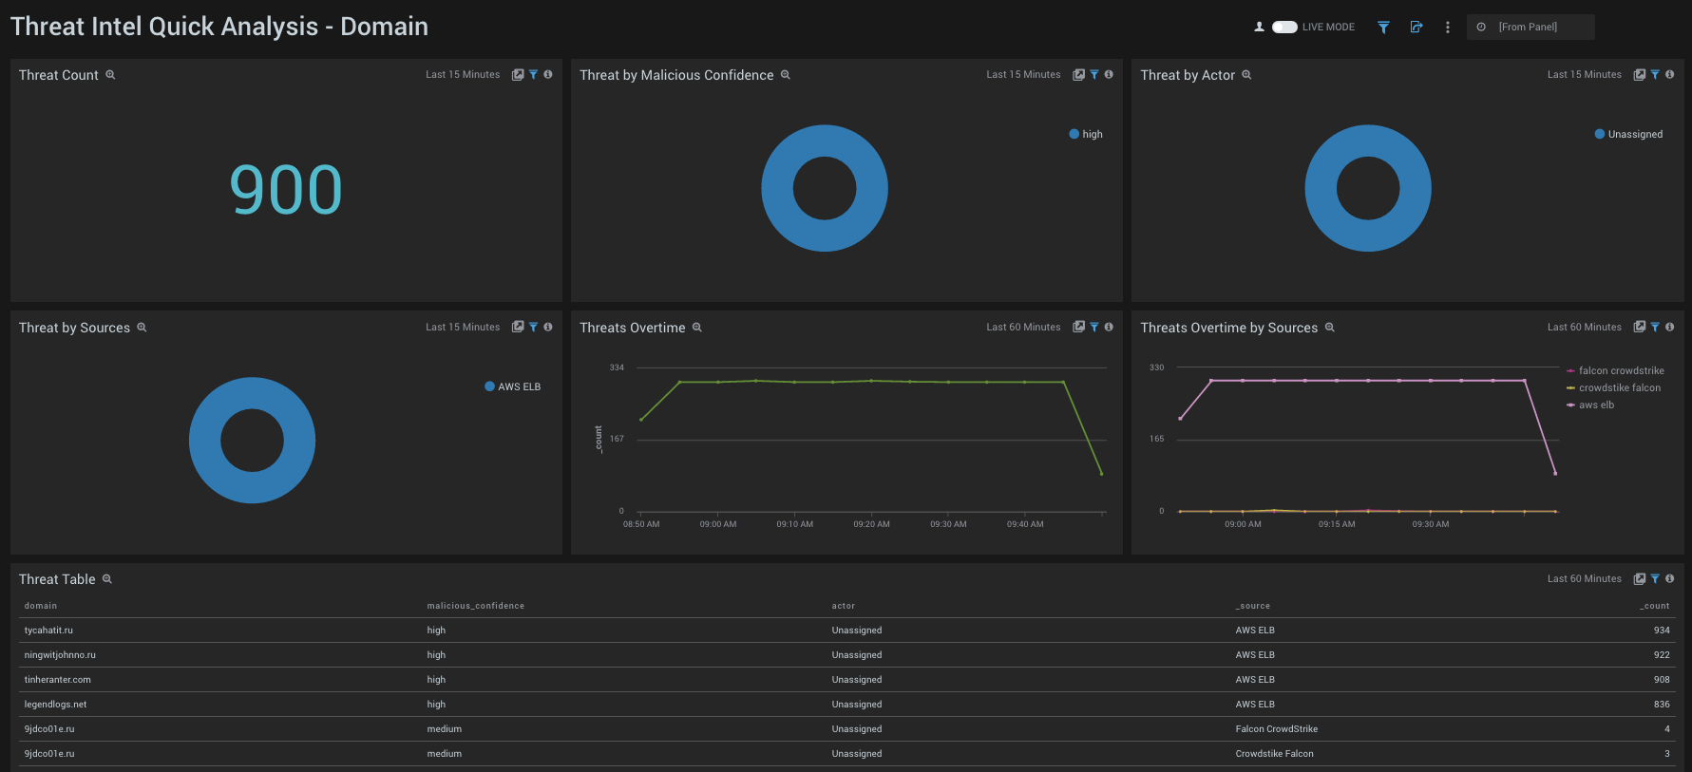This screenshot has width=1692, height=772.
Task: Click the info icon on Threats Overtime panel
Action: (x=1109, y=327)
